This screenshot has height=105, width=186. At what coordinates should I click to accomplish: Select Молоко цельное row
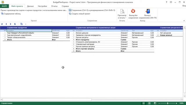113,33
